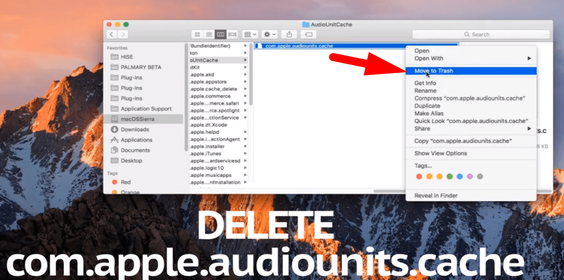Expand arrow beside .apple.logic10
Image resolution: width=564 pixels, height=280 pixels.
coord(245,168)
